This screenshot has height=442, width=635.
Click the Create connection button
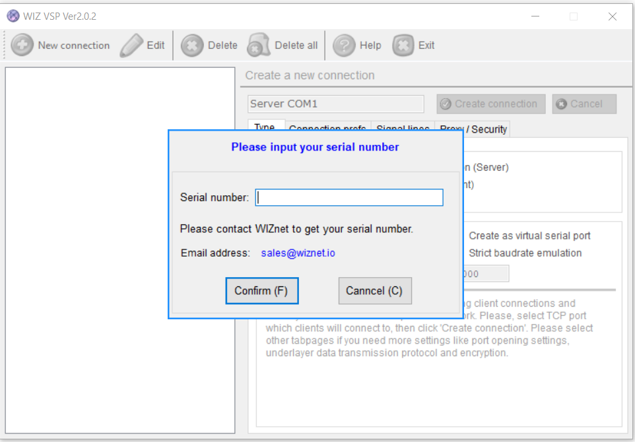(491, 104)
